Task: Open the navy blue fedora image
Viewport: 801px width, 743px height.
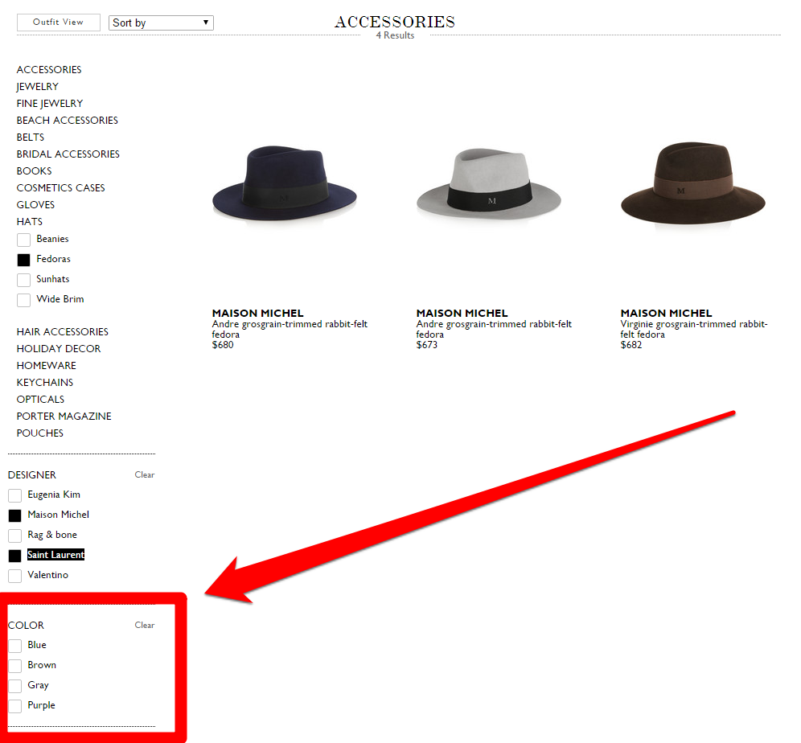Action: click(285, 183)
